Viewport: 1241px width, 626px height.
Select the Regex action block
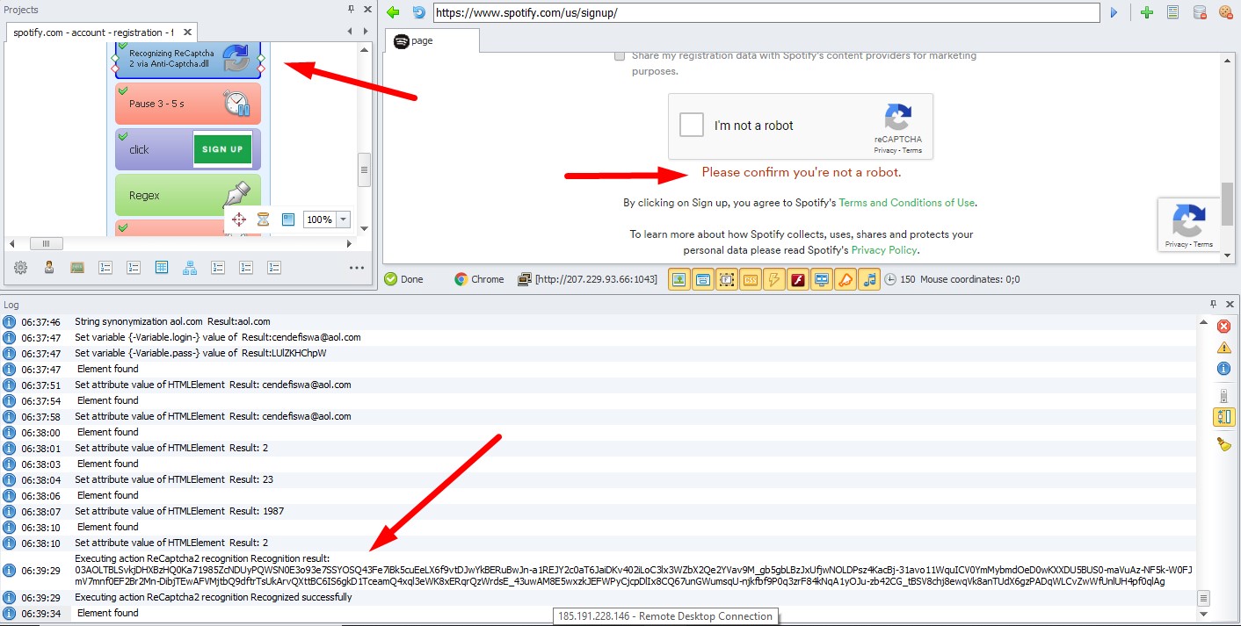click(188, 195)
